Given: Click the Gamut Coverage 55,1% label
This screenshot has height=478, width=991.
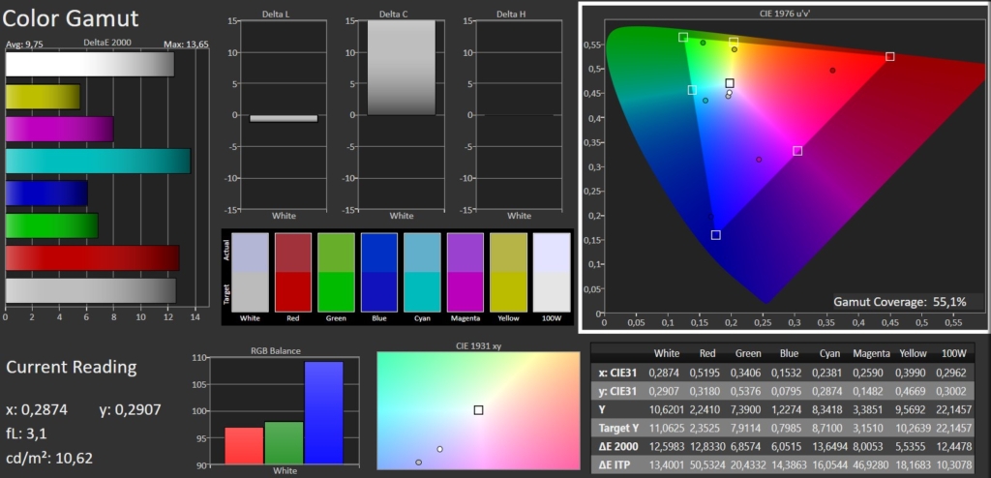Looking at the screenshot, I should (x=900, y=302).
